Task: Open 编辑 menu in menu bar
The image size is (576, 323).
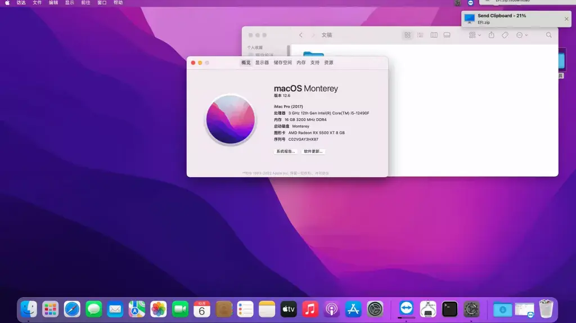Action: (x=53, y=3)
